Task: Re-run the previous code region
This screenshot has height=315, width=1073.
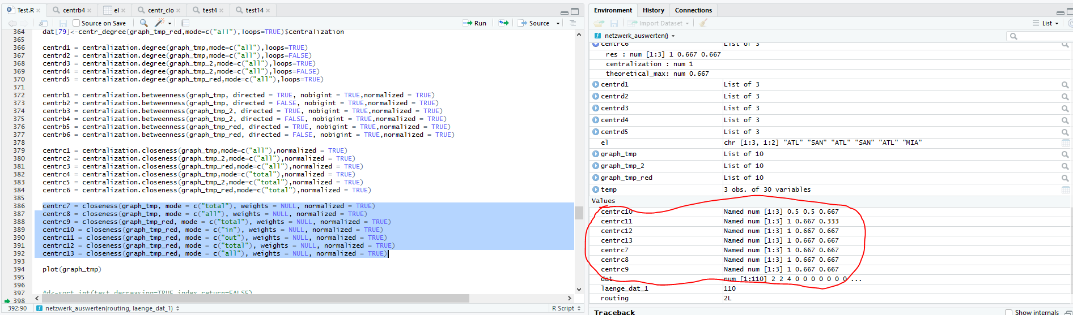Action: point(503,23)
